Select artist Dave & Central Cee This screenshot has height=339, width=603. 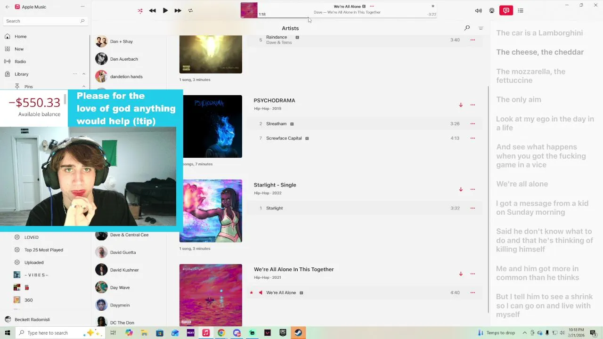pos(129,234)
